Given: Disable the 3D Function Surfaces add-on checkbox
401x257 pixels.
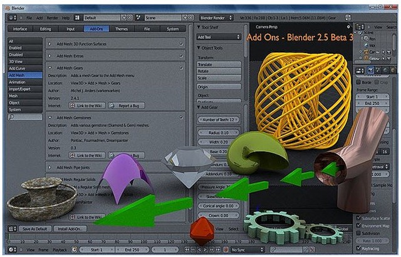Looking at the screenshot, I should click(181, 44).
